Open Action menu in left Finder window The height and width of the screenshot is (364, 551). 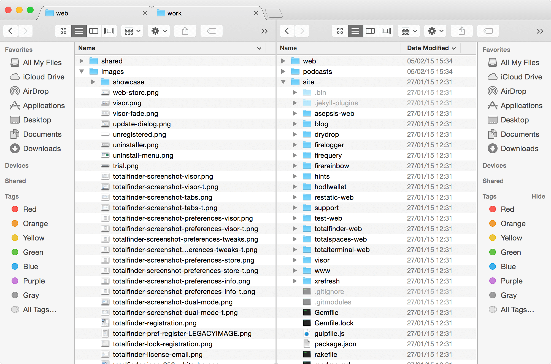click(156, 31)
